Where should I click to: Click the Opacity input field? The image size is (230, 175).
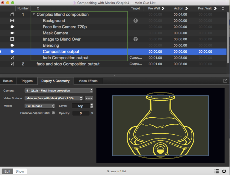click(x=81, y=113)
